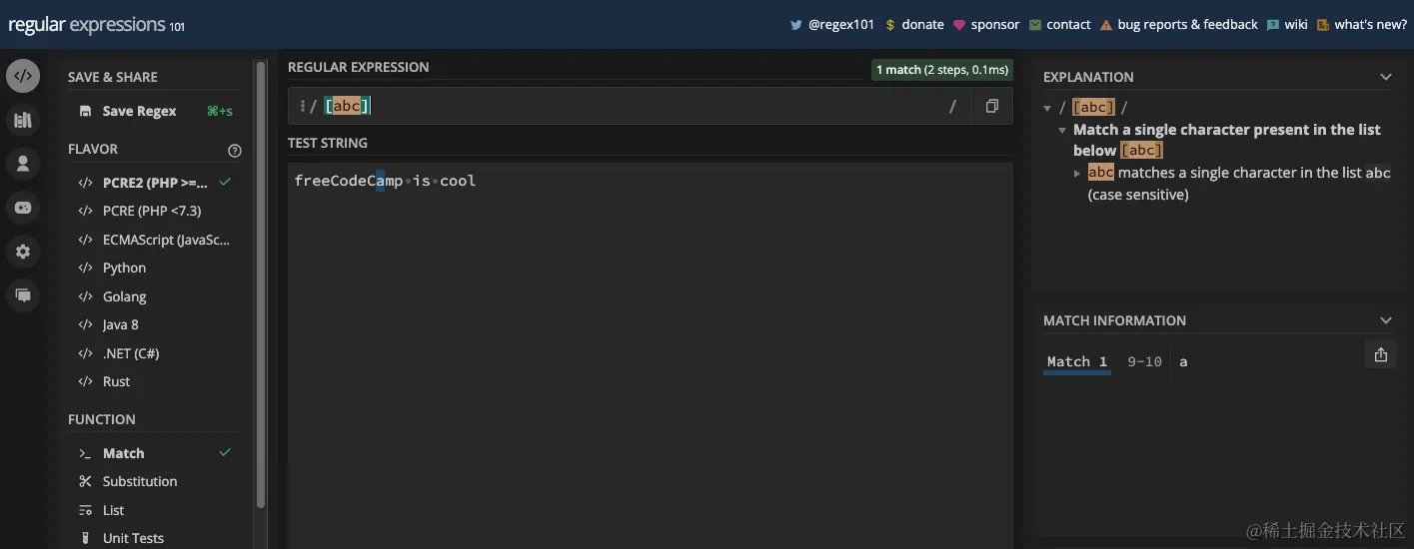Viewport: 1414px width, 549px height.
Task: Open the community library sidebar icon
Action: click(x=23, y=120)
